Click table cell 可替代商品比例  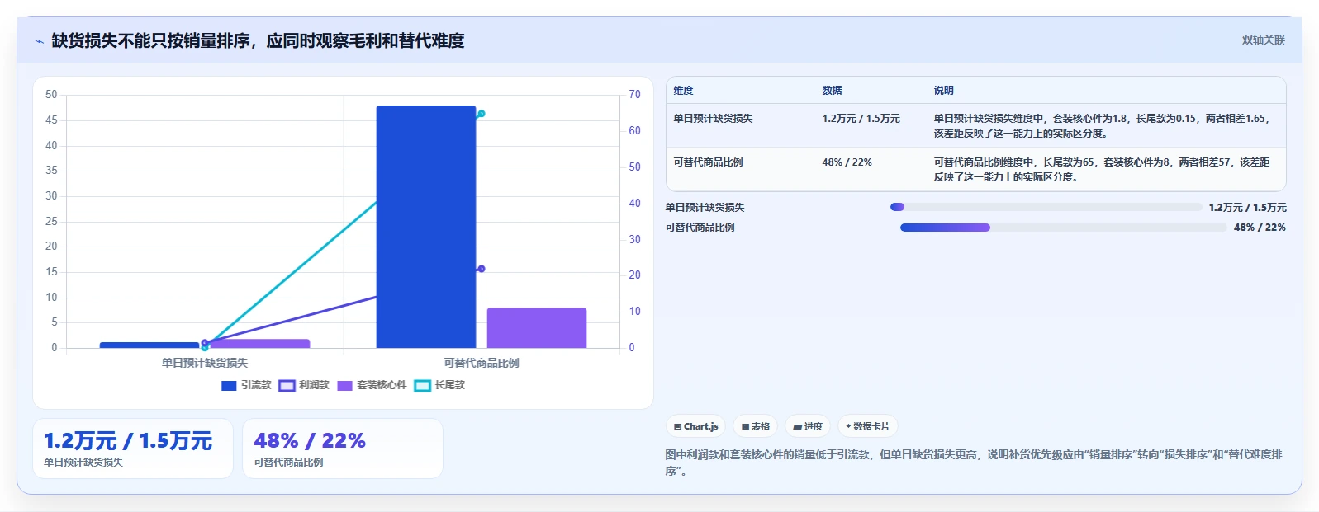click(708, 162)
